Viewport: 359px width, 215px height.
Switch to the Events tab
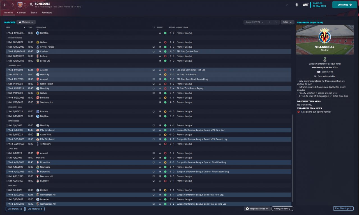[x=34, y=13]
